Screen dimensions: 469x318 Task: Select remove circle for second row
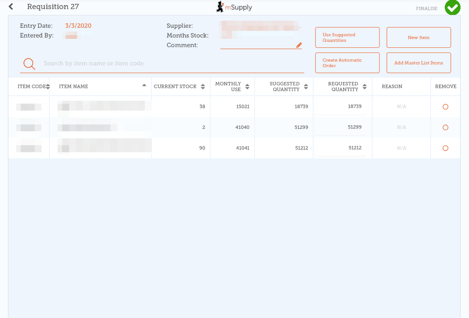tap(446, 128)
